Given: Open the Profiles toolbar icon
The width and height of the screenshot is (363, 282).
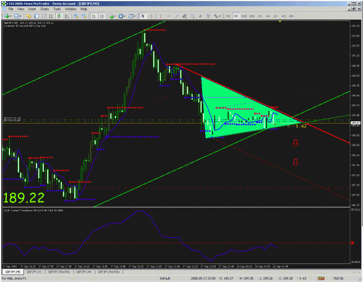Looking at the screenshot, I should 16,16.
